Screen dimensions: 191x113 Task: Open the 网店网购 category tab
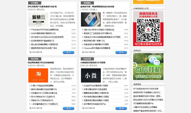point(35,59)
